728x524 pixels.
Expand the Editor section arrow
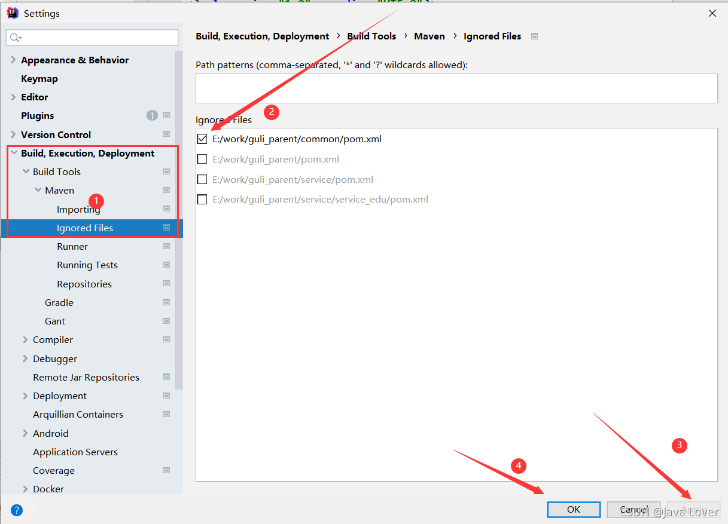click(x=13, y=97)
